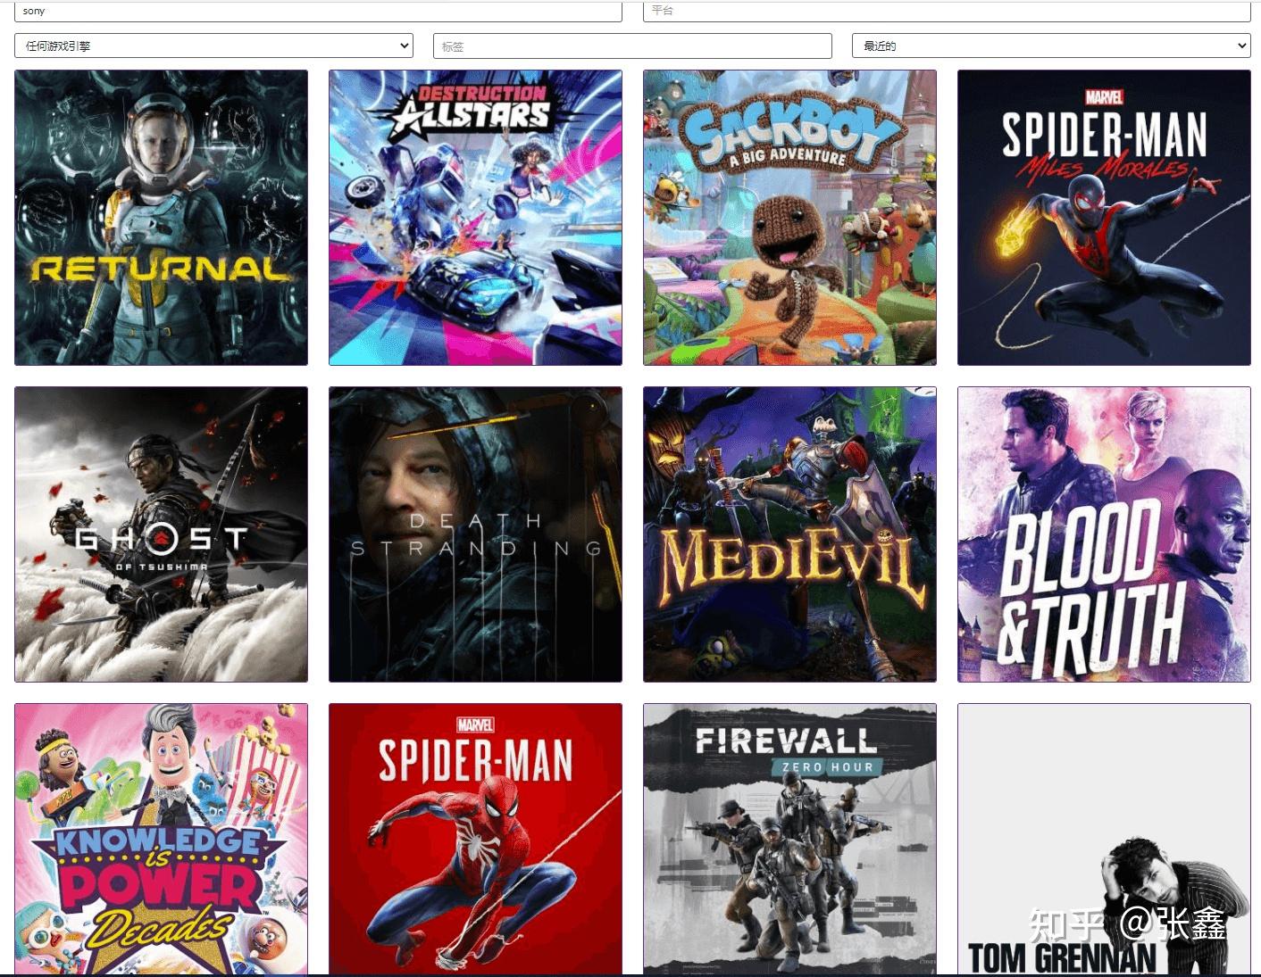Image resolution: width=1261 pixels, height=977 pixels.
Task: Open the Firewall Zero Hour cover
Action: pos(789,839)
